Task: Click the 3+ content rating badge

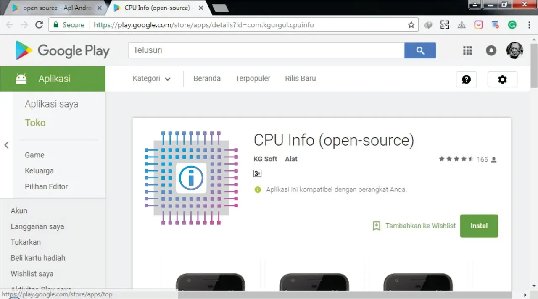Action: click(x=258, y=173)
